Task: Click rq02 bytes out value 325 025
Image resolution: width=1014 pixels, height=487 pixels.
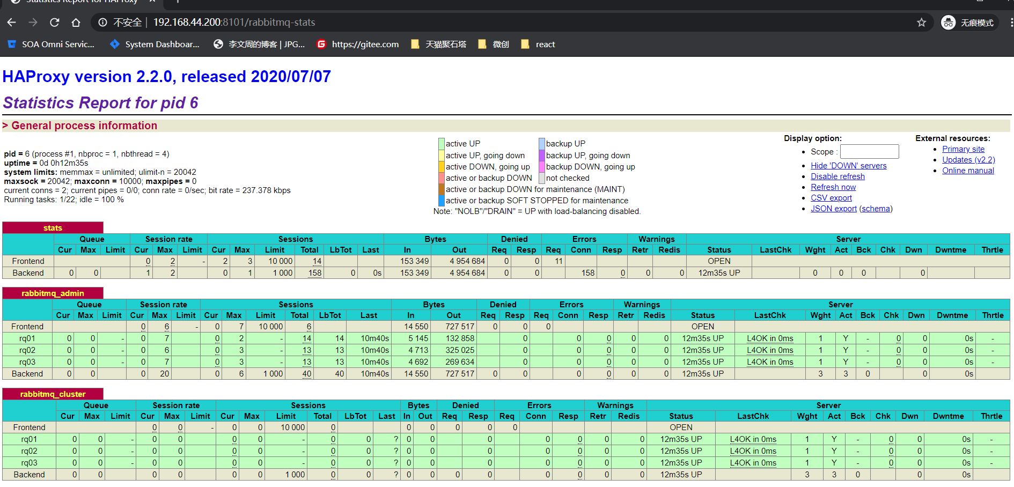Action: pos(460,350)
